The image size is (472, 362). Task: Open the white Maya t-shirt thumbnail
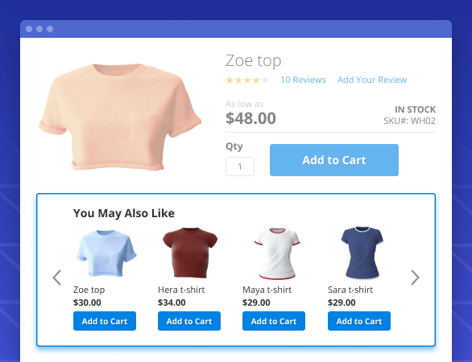coord(277,253)
